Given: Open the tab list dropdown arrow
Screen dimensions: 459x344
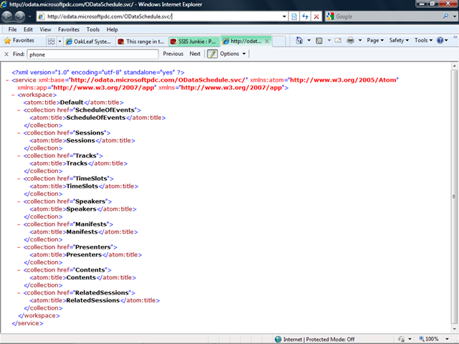Looking at the screenshot, I should 60,42.
